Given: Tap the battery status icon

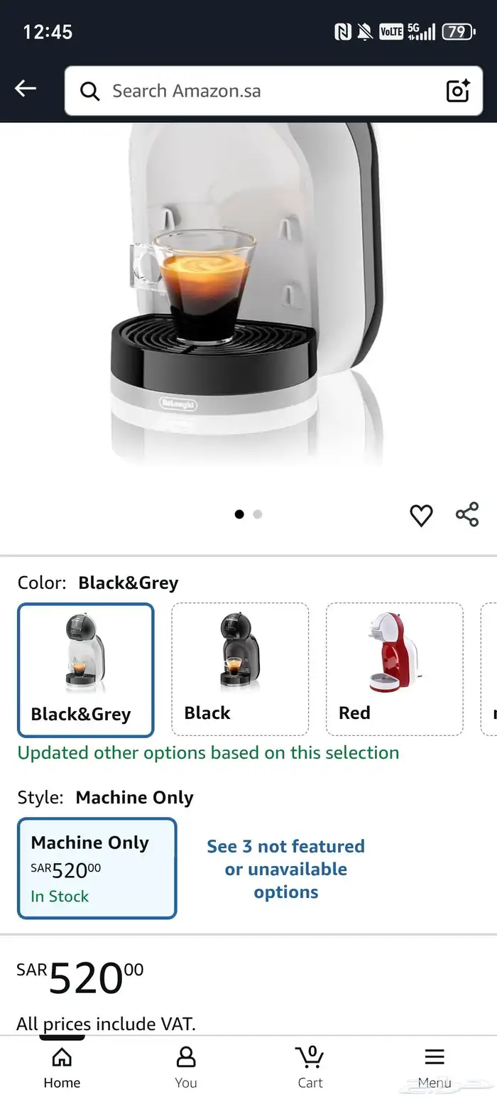Looking at the screenshot, I should [458, 31].
